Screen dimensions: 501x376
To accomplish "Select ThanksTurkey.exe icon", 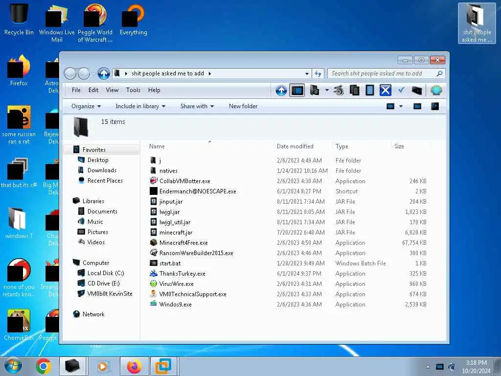I will (x=153, y=273).
